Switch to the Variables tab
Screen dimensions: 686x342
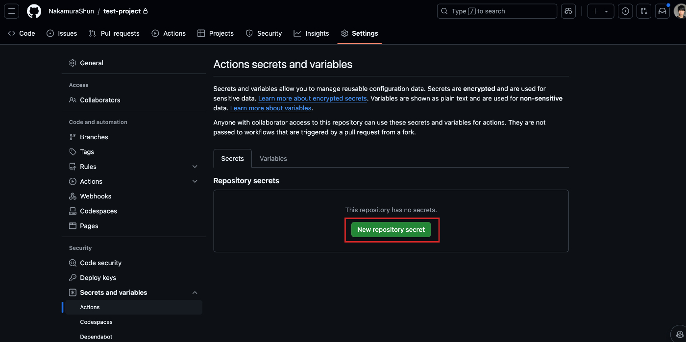tap(273, 158)
